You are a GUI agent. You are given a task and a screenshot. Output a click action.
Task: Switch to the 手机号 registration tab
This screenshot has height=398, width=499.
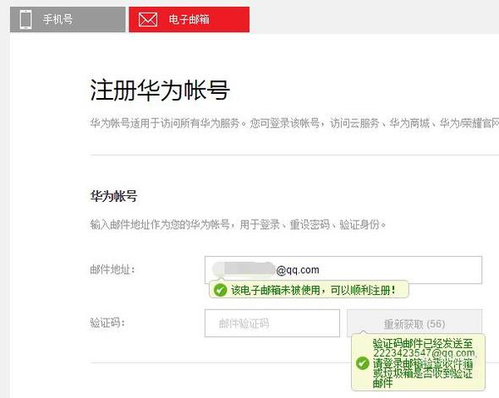(68, 19)
